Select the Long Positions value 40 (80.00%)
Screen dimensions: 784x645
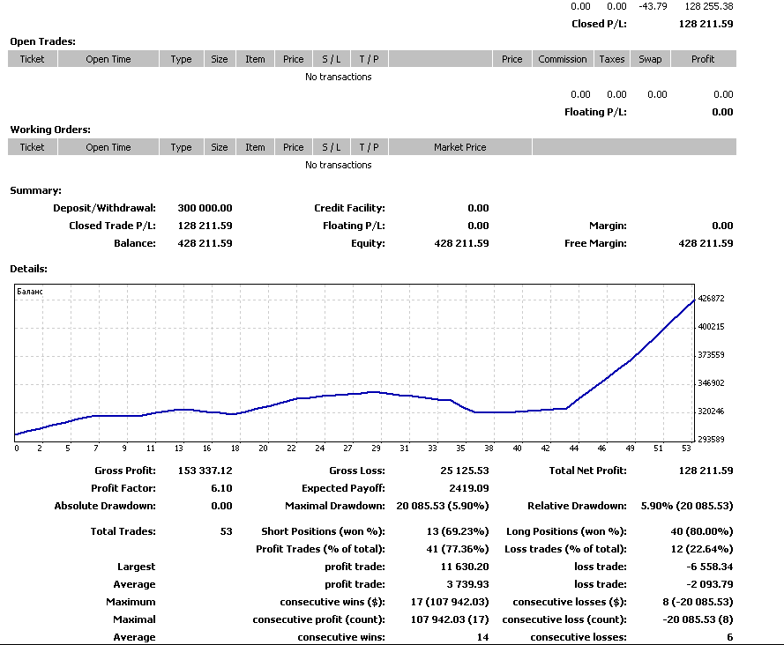701,531
